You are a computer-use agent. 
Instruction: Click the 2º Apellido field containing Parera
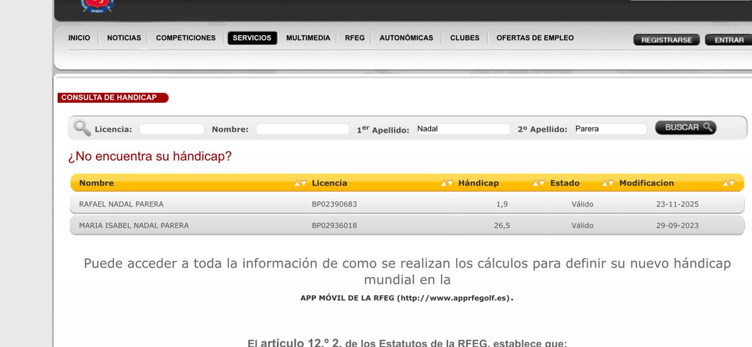(610, 129)
